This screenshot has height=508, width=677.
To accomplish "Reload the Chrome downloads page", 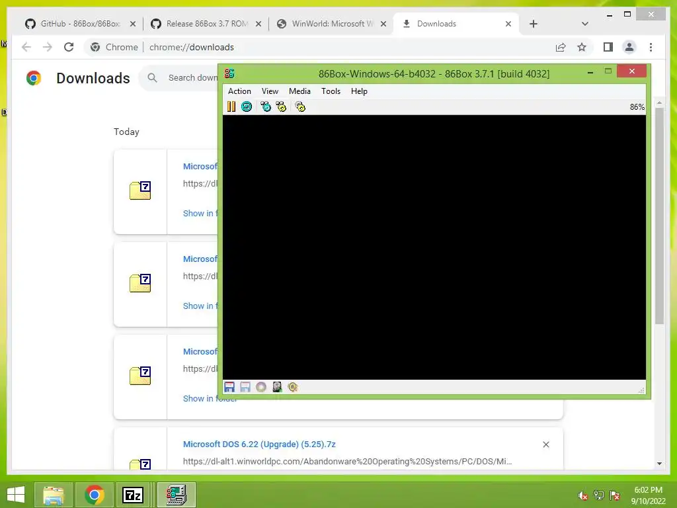I will (69, 47).
